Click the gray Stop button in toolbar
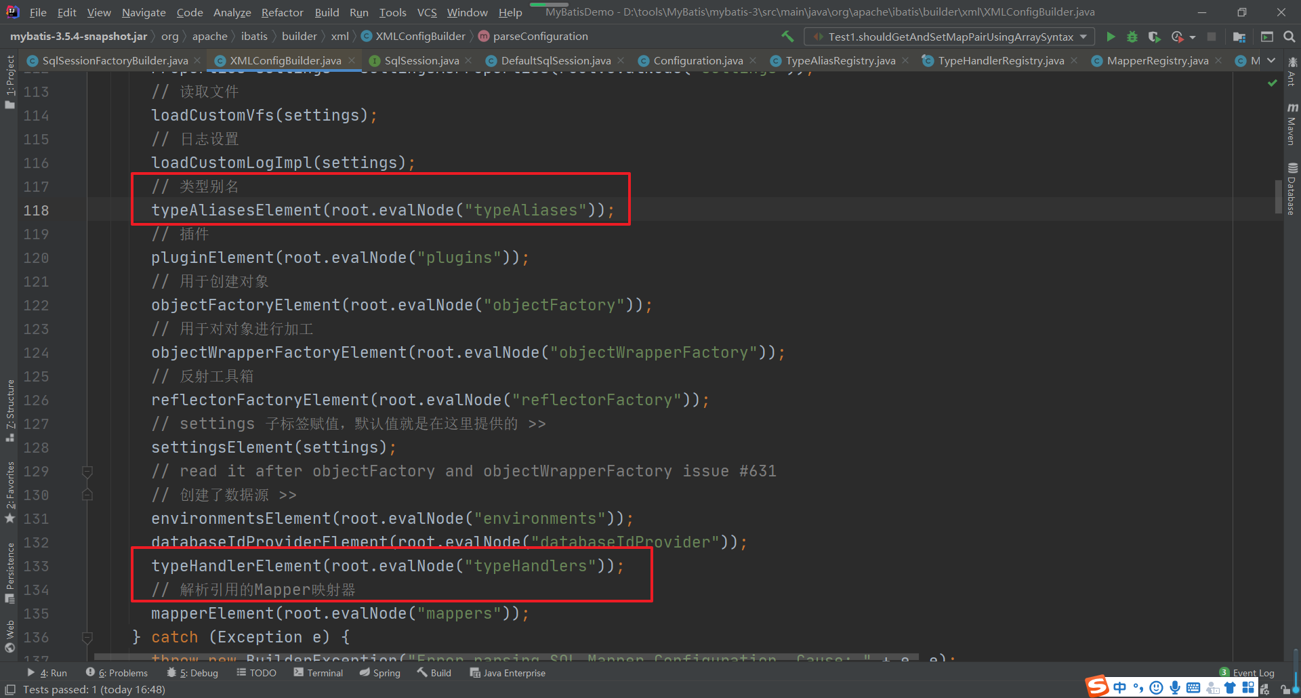The height and width of the screenshot is (698, 1301). [1212, 37]
